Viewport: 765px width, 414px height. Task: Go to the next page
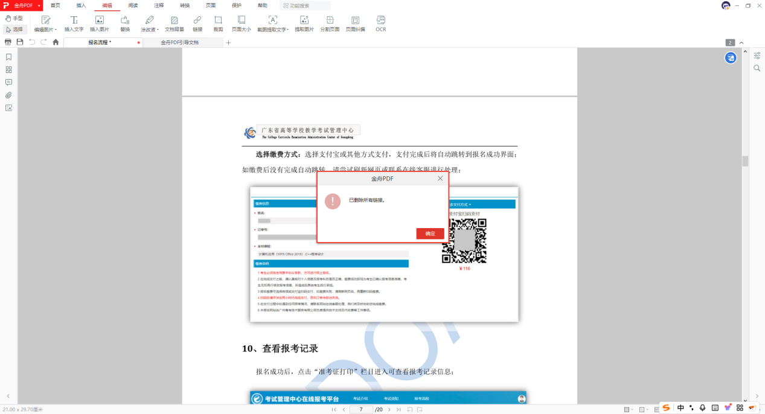point(389,409)
